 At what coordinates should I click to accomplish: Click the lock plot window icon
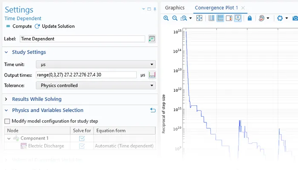pyautogui.click(x=249, y=18)
